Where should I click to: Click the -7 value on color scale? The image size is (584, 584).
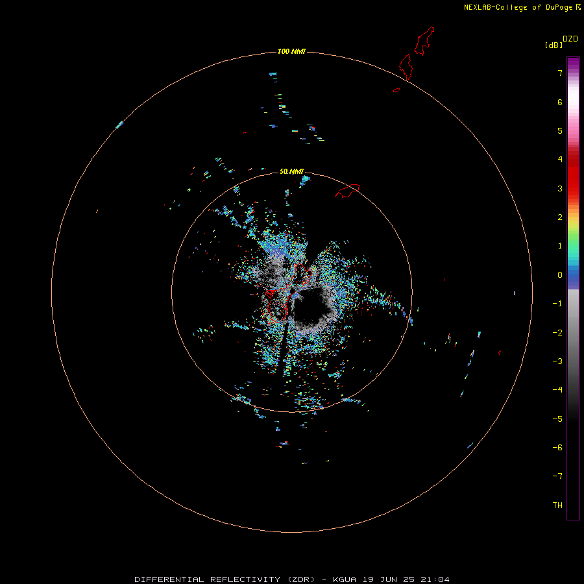pos(557,476)
